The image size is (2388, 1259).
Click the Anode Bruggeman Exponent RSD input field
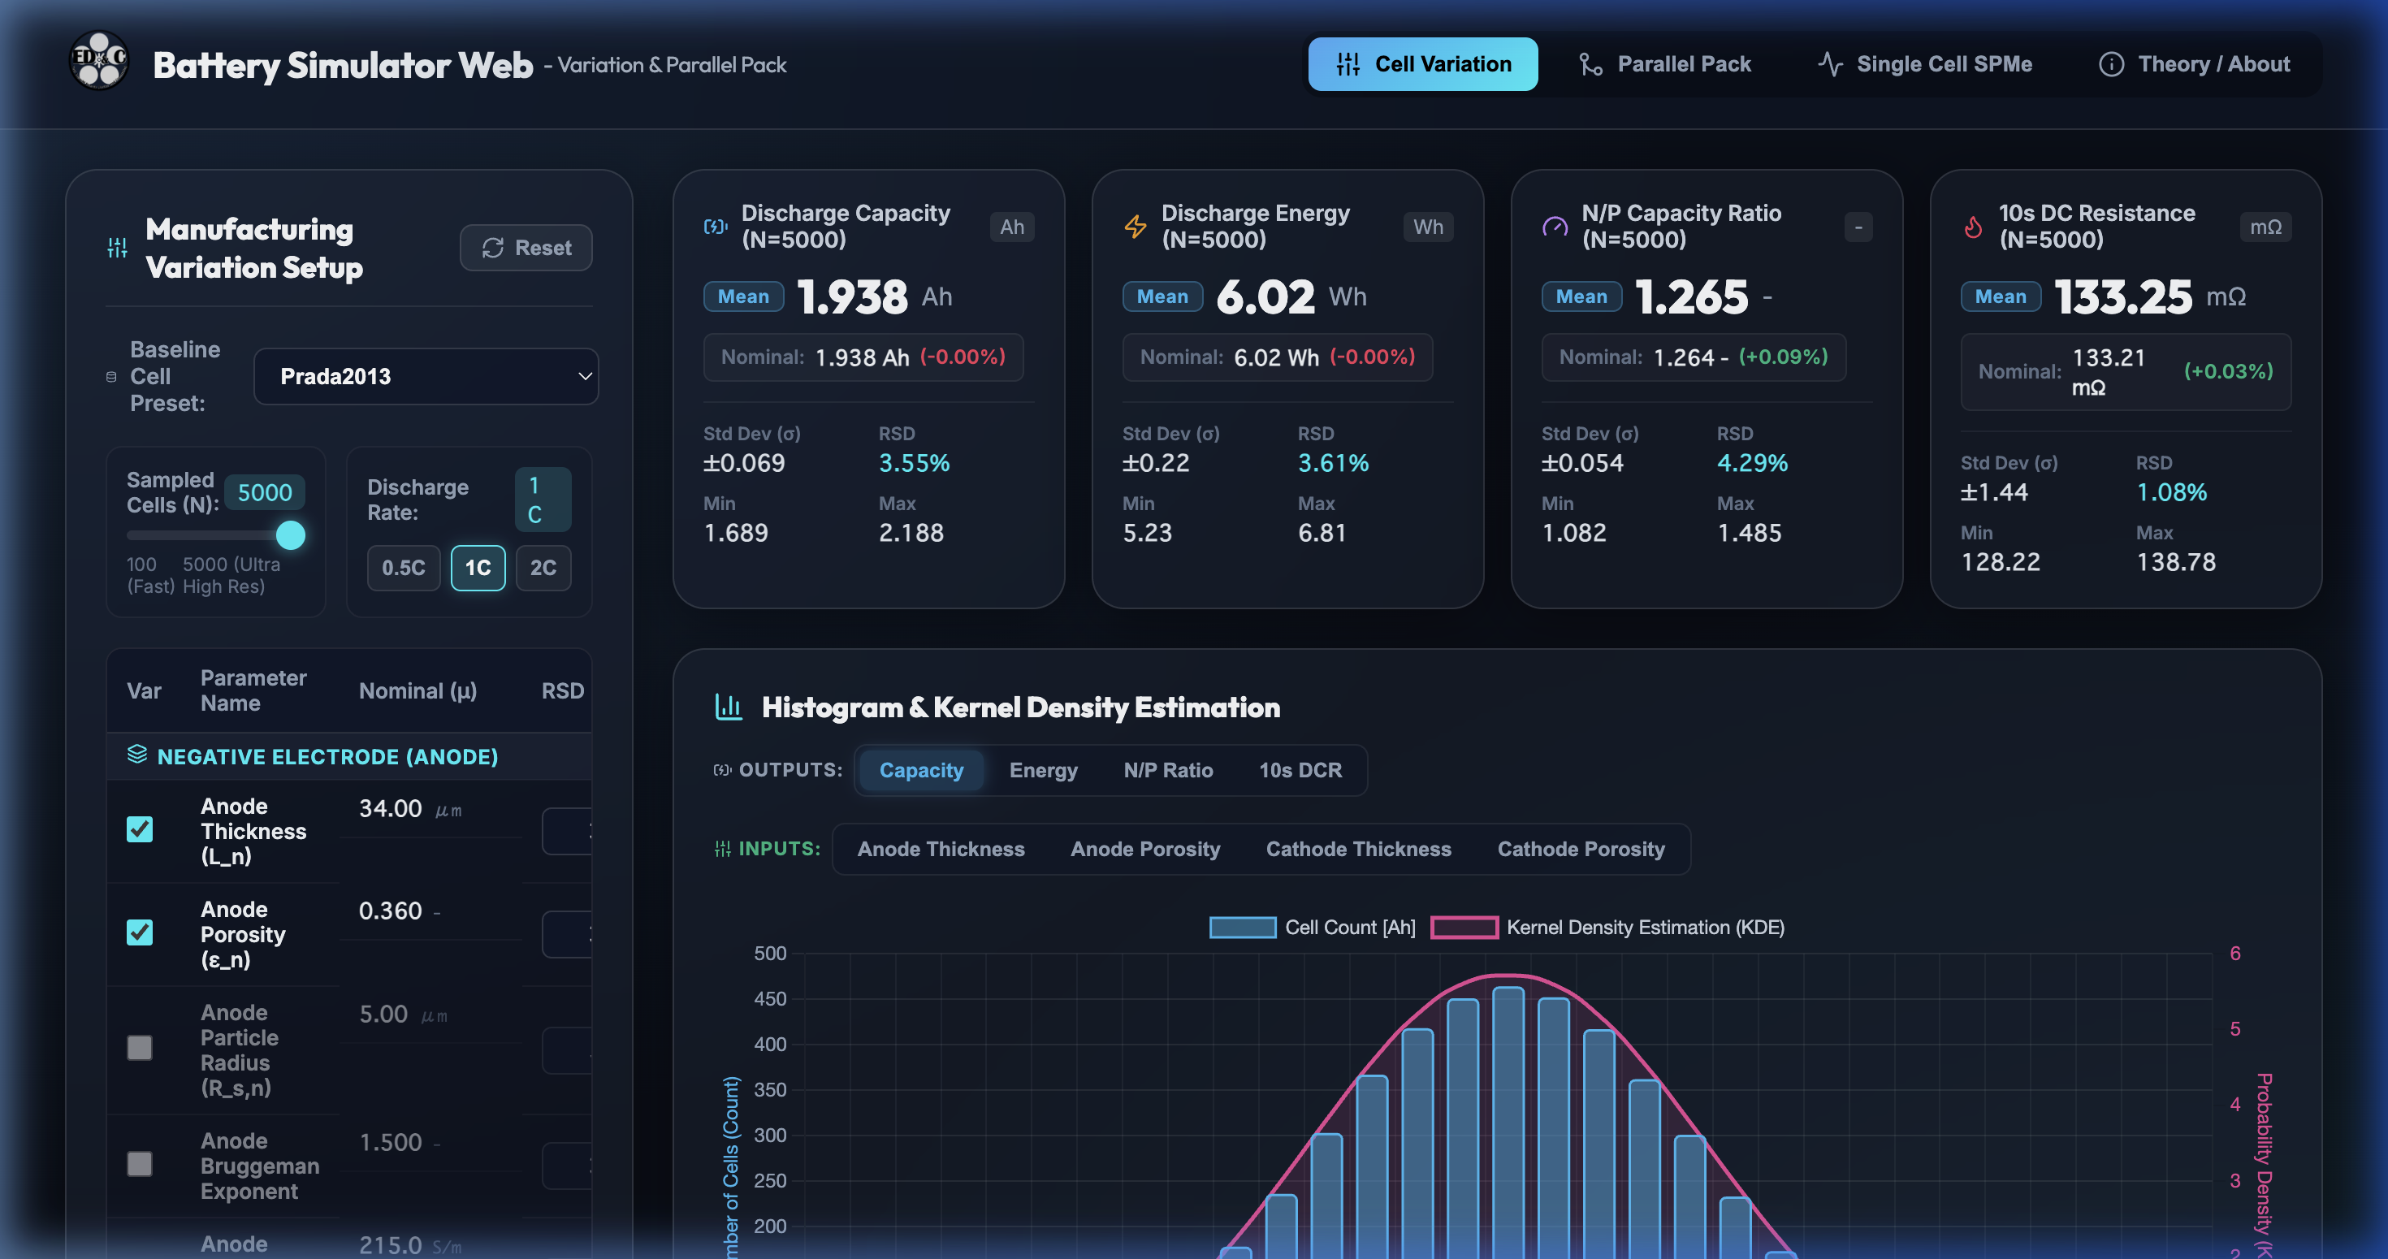coord(566,1166)
